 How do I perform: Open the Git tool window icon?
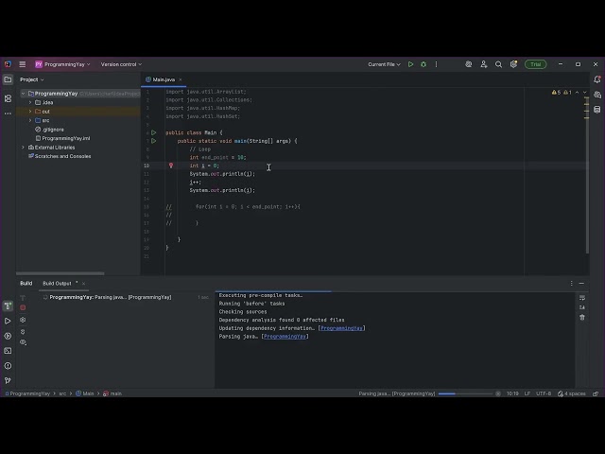coord(8,380)
